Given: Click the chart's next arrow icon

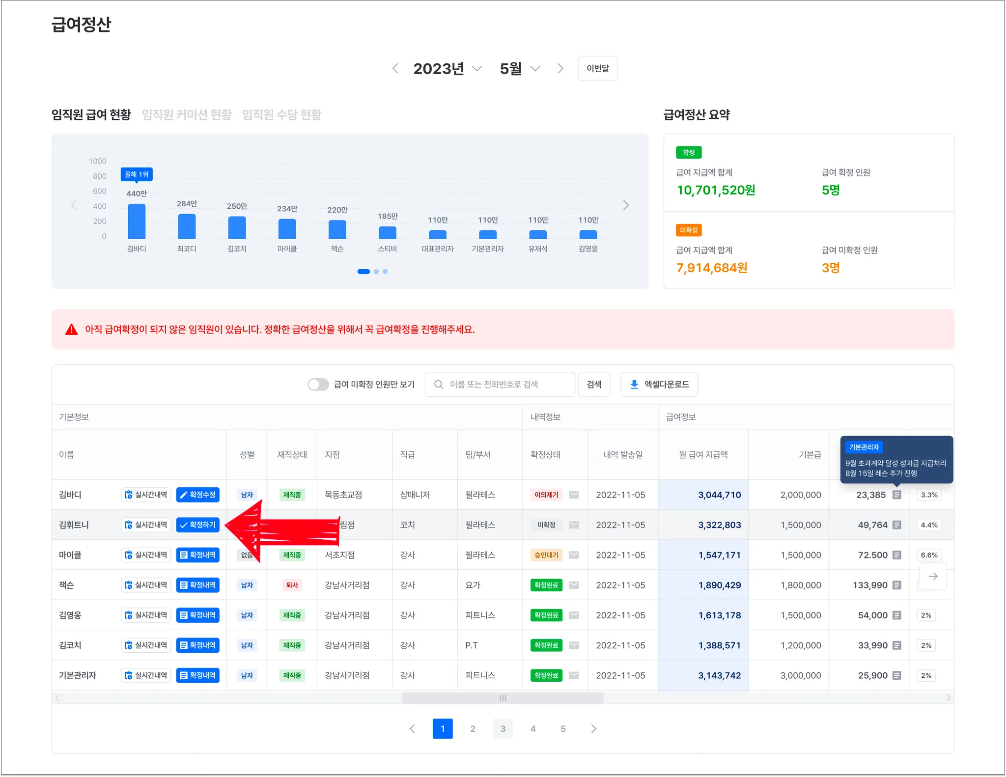Looking at the screenshot, I should pyautogui.click(x=626, y=205).
